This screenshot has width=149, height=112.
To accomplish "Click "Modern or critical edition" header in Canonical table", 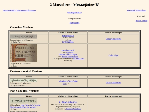I will point(68,33).
